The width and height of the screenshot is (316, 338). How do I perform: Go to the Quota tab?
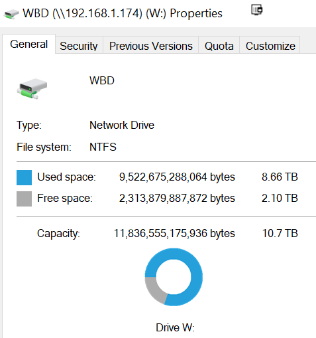219,46
